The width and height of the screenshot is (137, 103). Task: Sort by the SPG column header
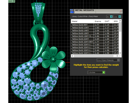[116, 21]
